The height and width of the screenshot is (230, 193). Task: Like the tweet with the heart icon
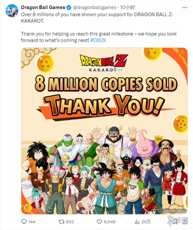[x=99, y=222]
